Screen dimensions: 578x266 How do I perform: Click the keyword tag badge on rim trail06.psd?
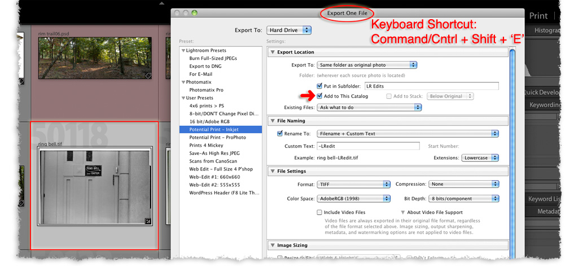click(148, 76)
